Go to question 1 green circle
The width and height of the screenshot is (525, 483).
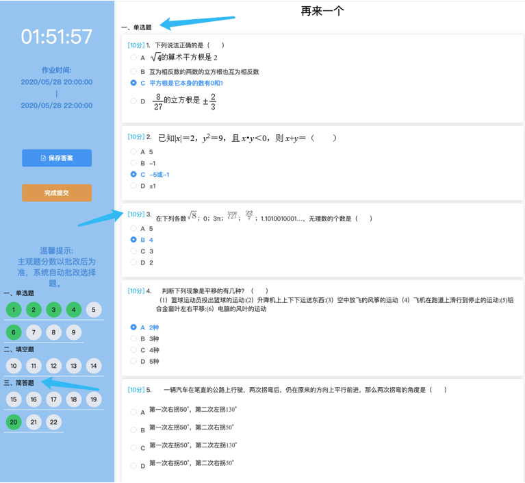pyautogui.click(x=14, y=310)
